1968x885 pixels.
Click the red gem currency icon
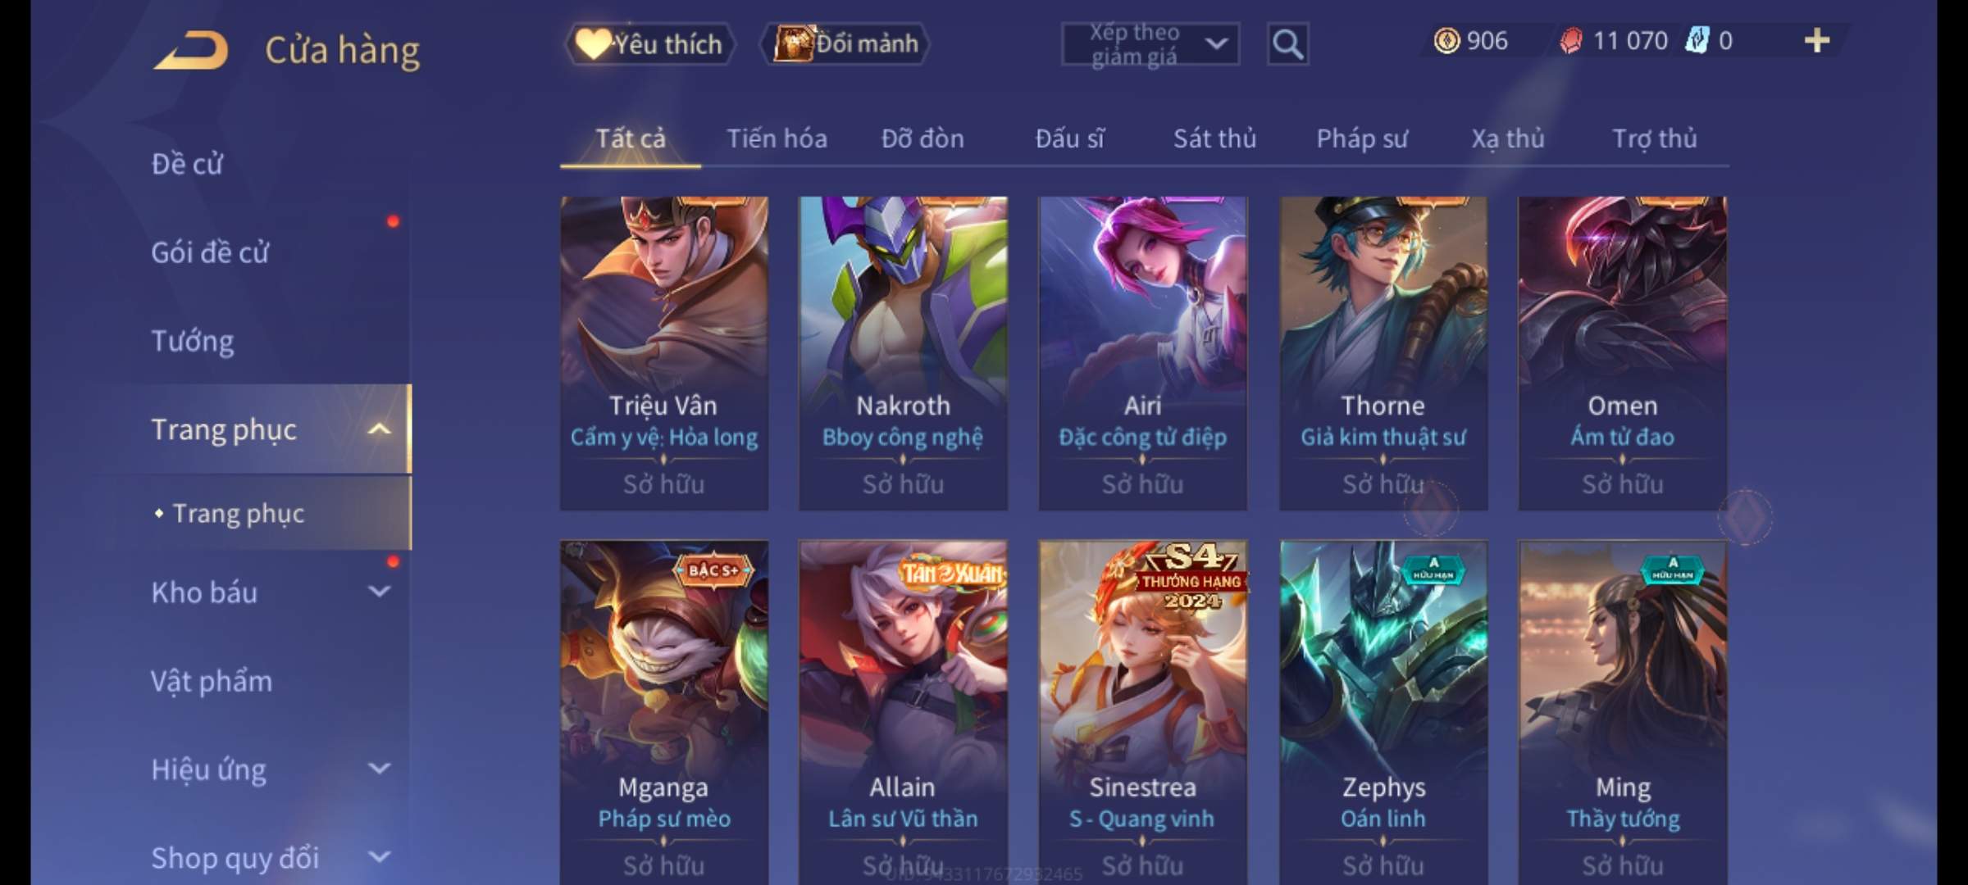1570,41
